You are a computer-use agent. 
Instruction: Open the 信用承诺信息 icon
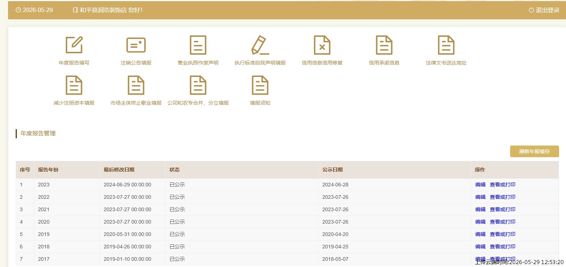[x=384, y=45]
